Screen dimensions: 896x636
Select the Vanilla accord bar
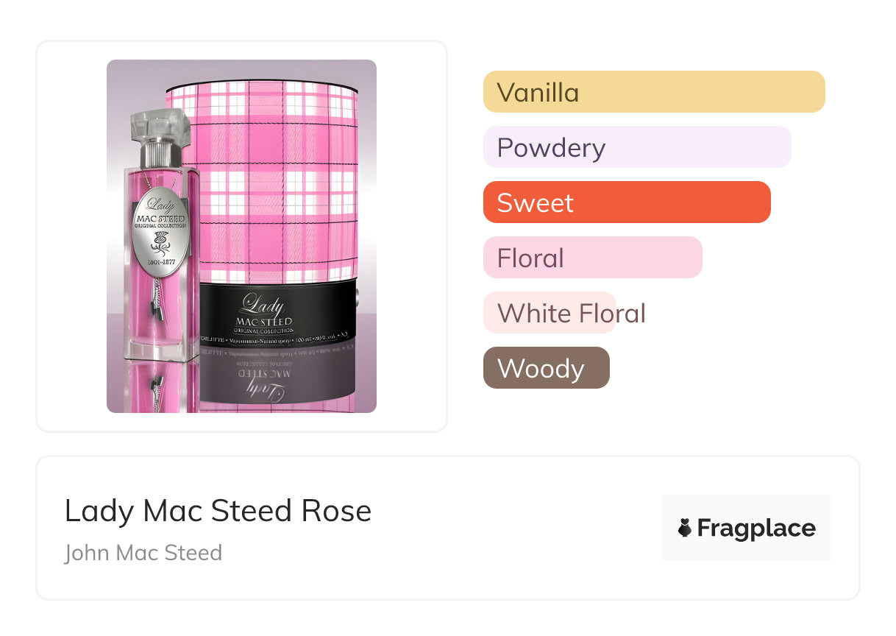653,92
